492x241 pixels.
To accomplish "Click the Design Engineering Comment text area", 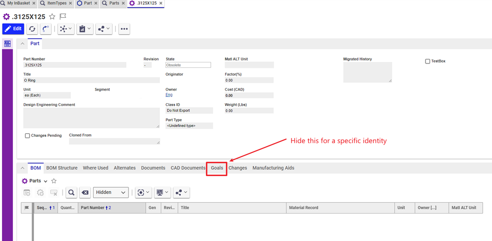I will coord(91,118).
